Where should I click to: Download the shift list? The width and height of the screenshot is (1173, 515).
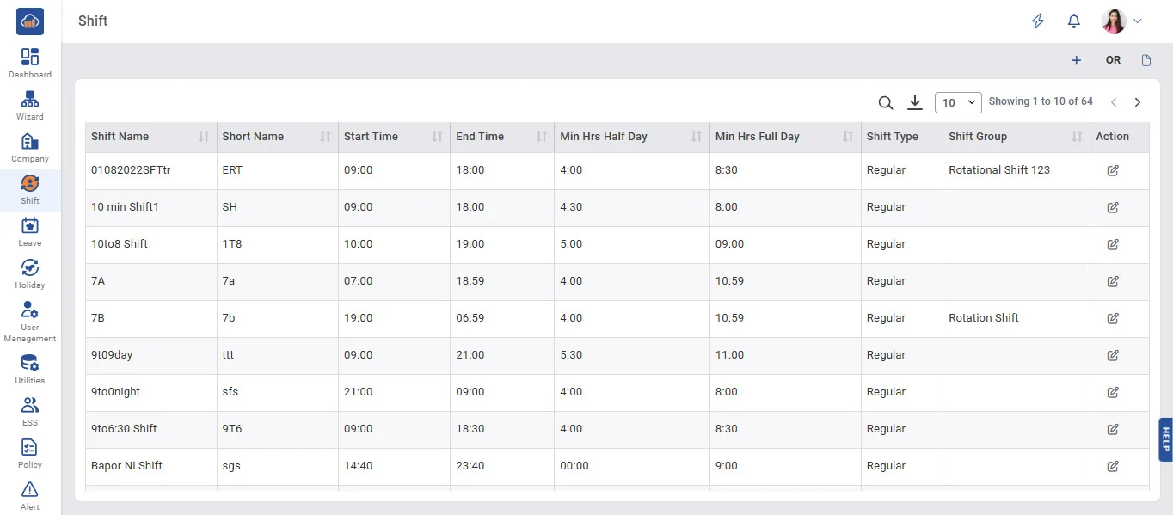[x=915, y=102]
